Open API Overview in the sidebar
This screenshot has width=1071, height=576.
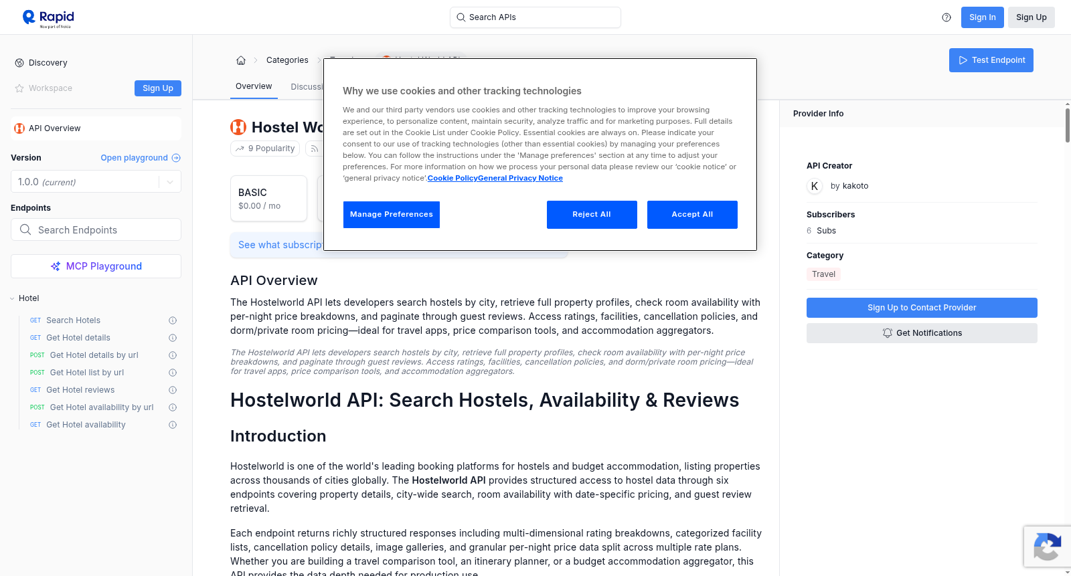pyautogui.click(x=96, y=128)
